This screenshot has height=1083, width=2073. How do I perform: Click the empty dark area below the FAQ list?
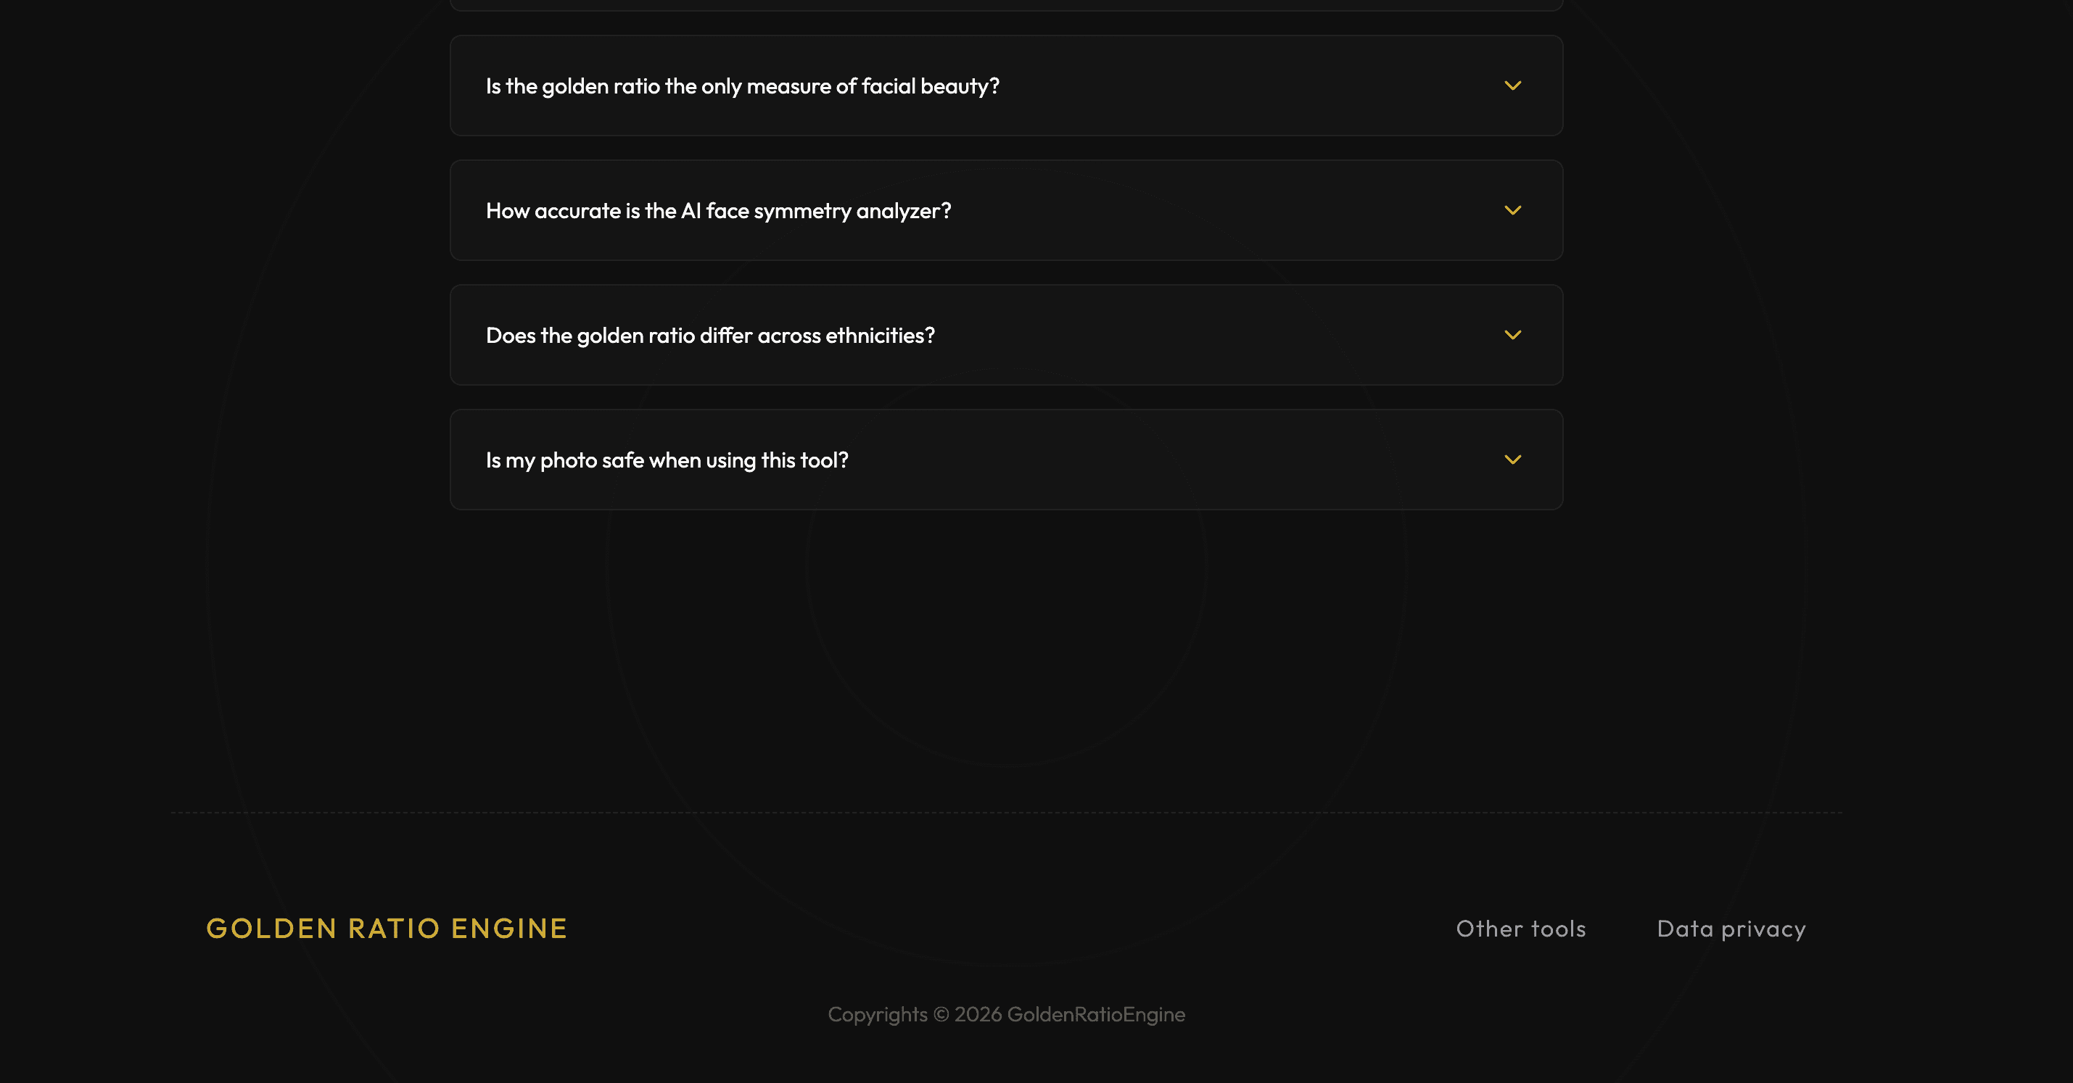[x=1006, y=643]
